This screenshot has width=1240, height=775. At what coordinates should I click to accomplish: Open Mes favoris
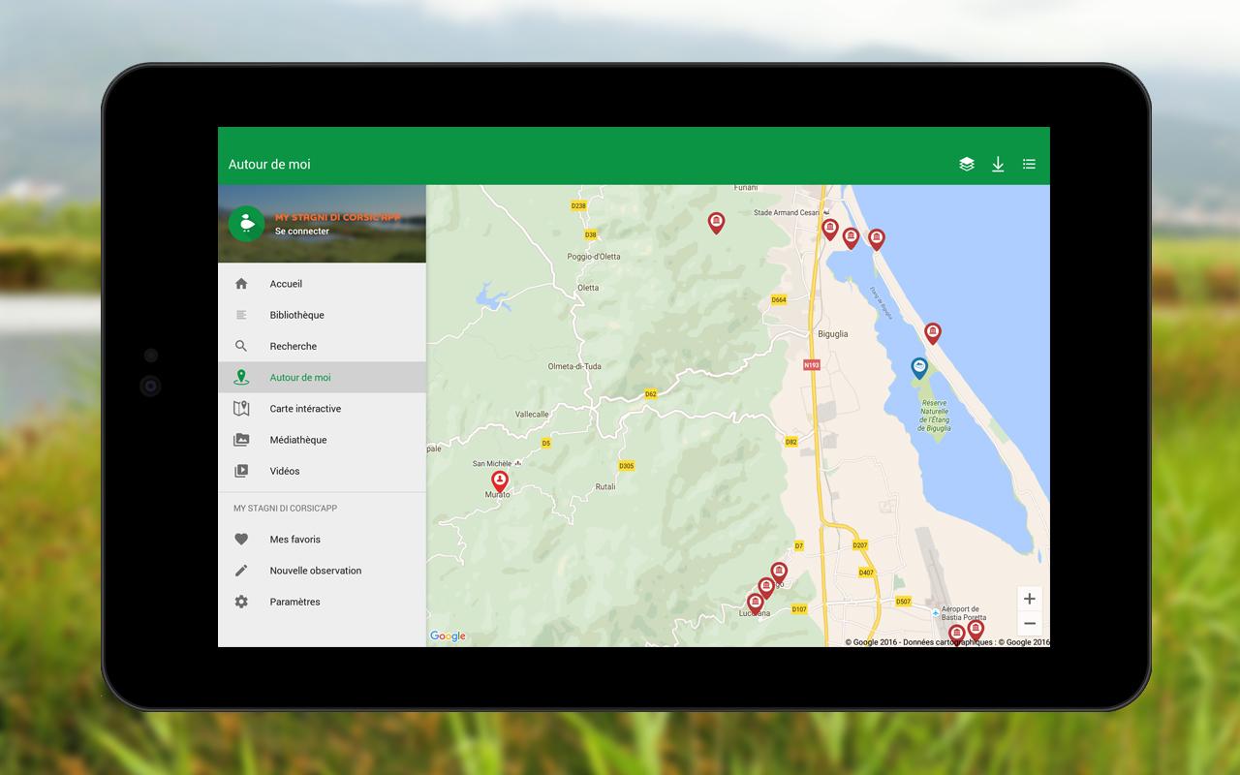click(322, 540)
